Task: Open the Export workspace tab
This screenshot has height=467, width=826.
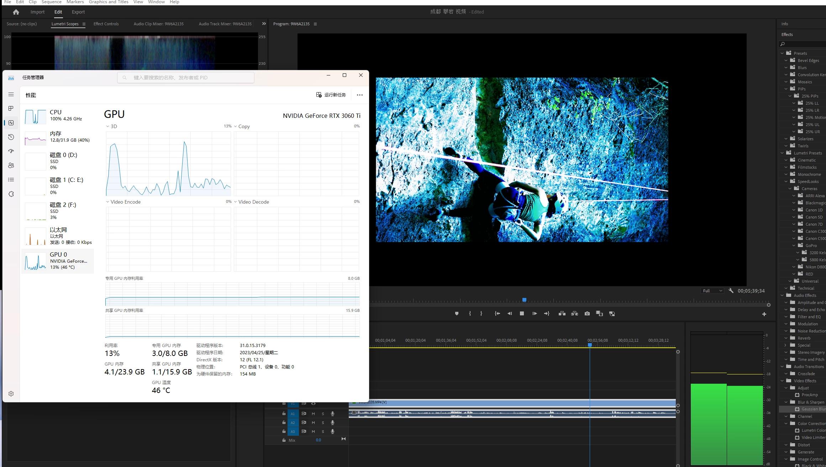Action: click(78, 12)
